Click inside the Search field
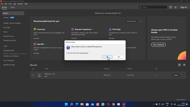 pyautogui.click(x=153, y=7)
